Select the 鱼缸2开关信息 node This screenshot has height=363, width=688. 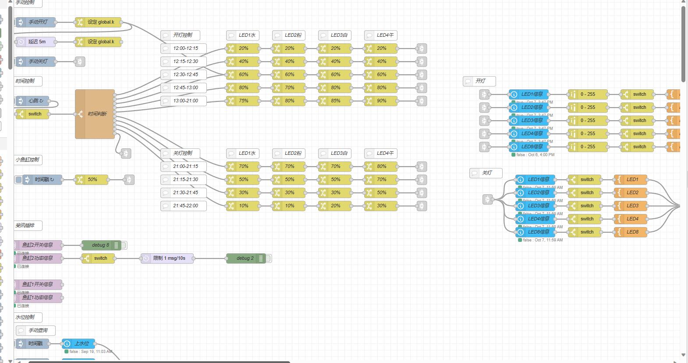[x=39, y=245]
